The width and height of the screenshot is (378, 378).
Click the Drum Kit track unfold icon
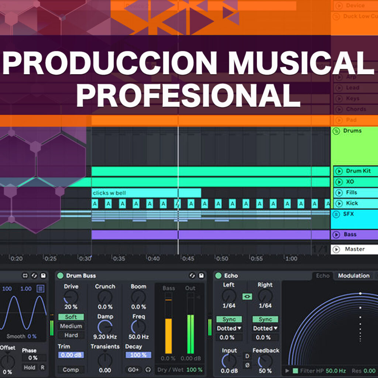tap(339, 171)
